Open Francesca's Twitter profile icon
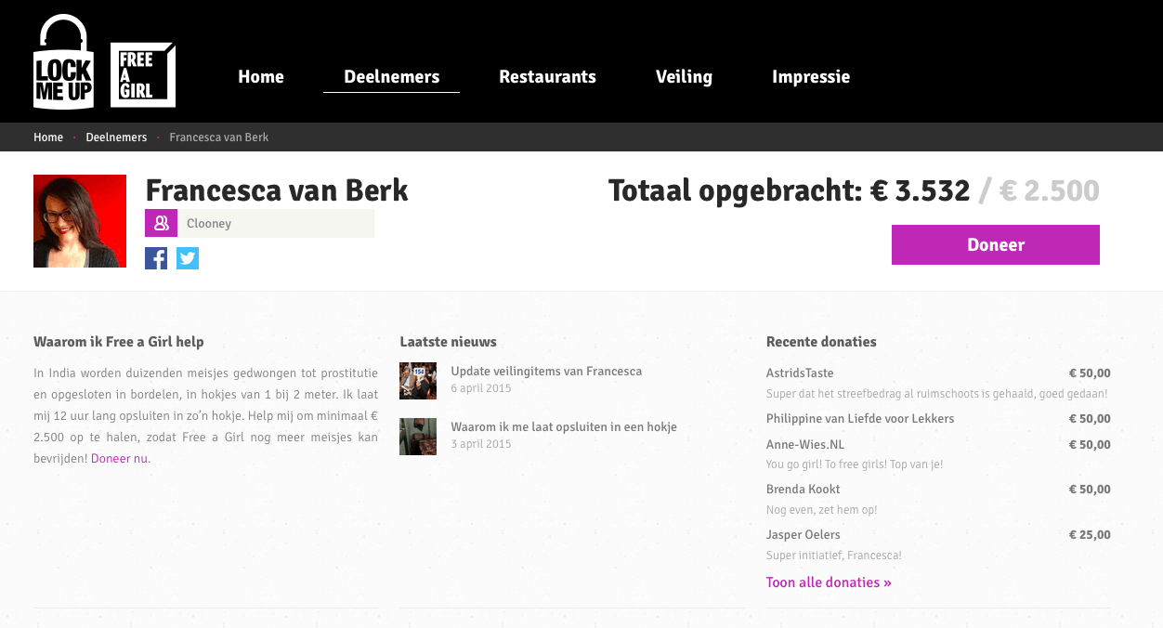 pos(188,258)
